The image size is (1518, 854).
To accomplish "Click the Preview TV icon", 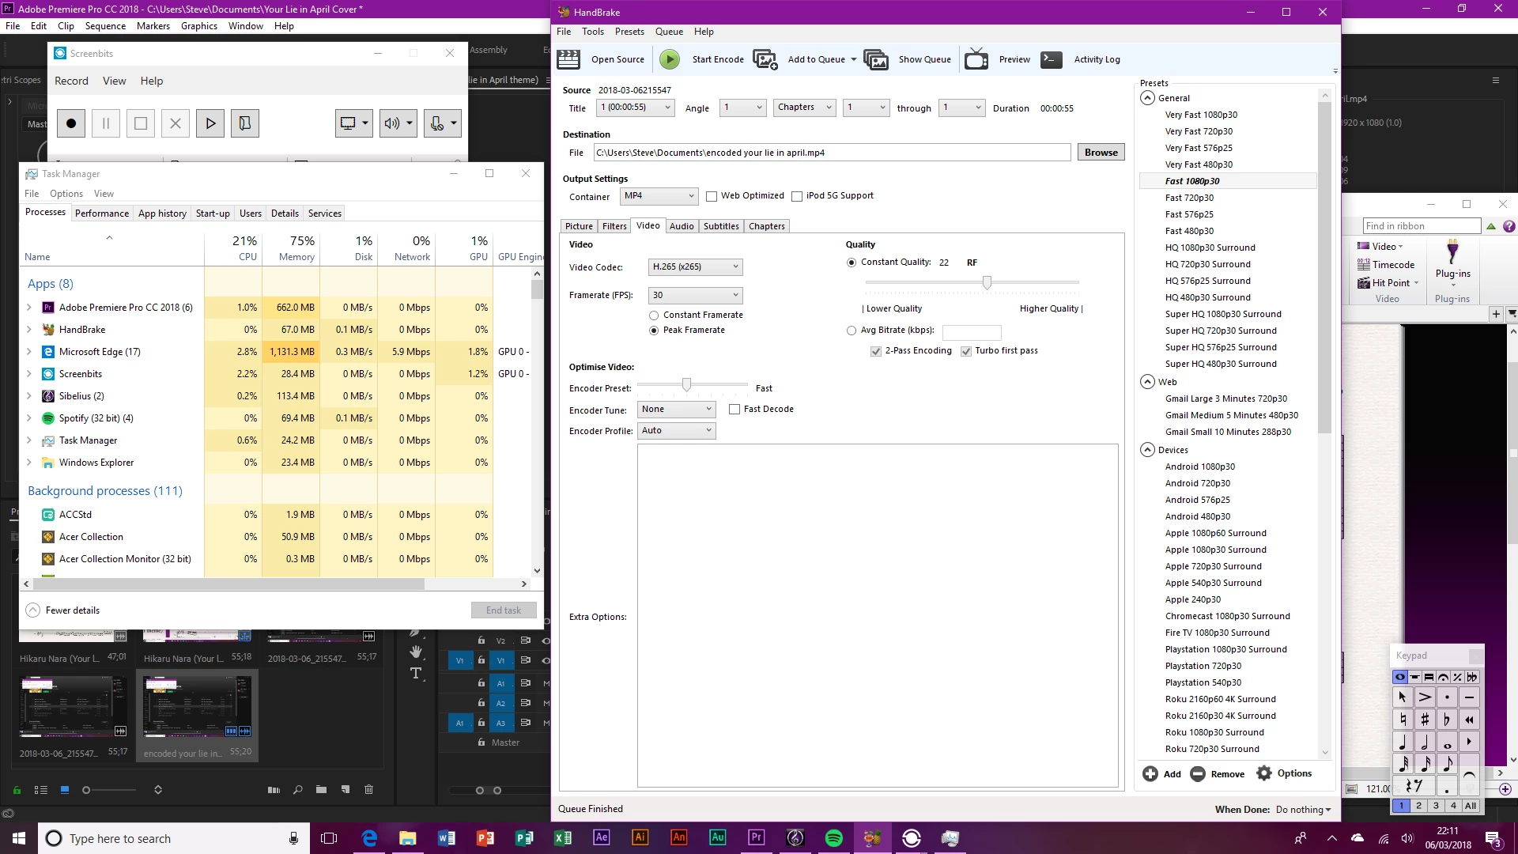I will pos(976,59).
